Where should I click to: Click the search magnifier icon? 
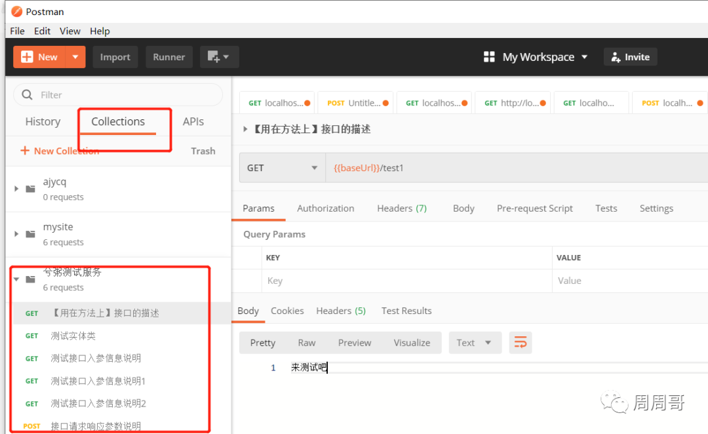click(27, 95)
